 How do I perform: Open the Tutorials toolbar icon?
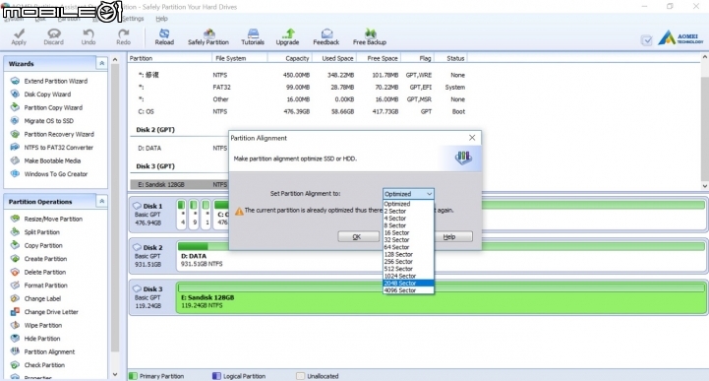[253, 36]
